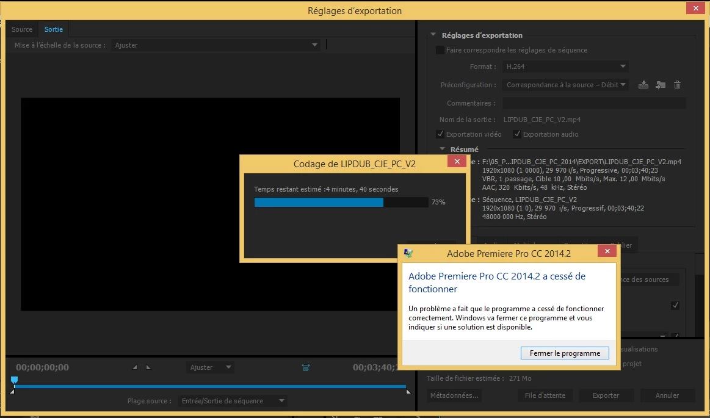Open the Préconfiguration dropdown
The height and width of the screenshot is (418, 710).
(565, 85)
